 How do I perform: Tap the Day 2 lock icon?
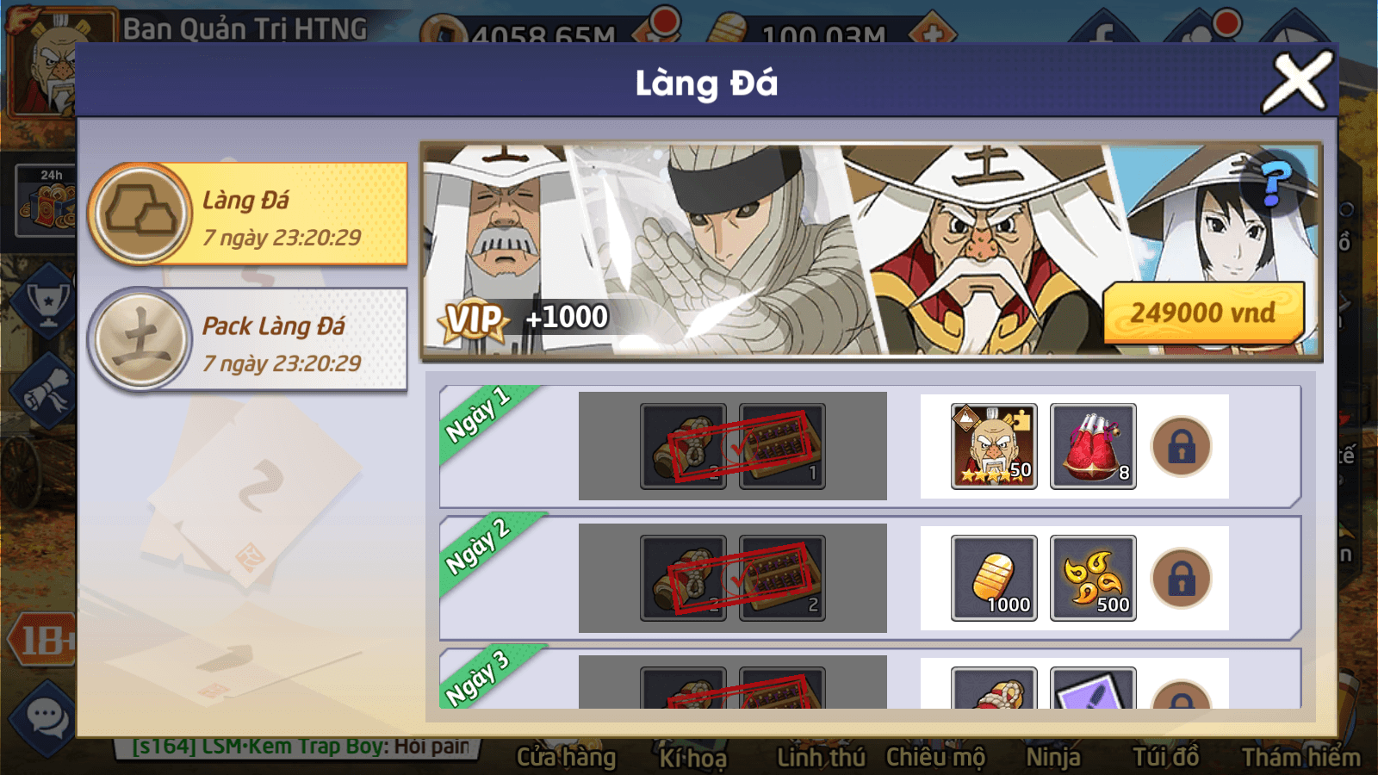coord(1182,579)
